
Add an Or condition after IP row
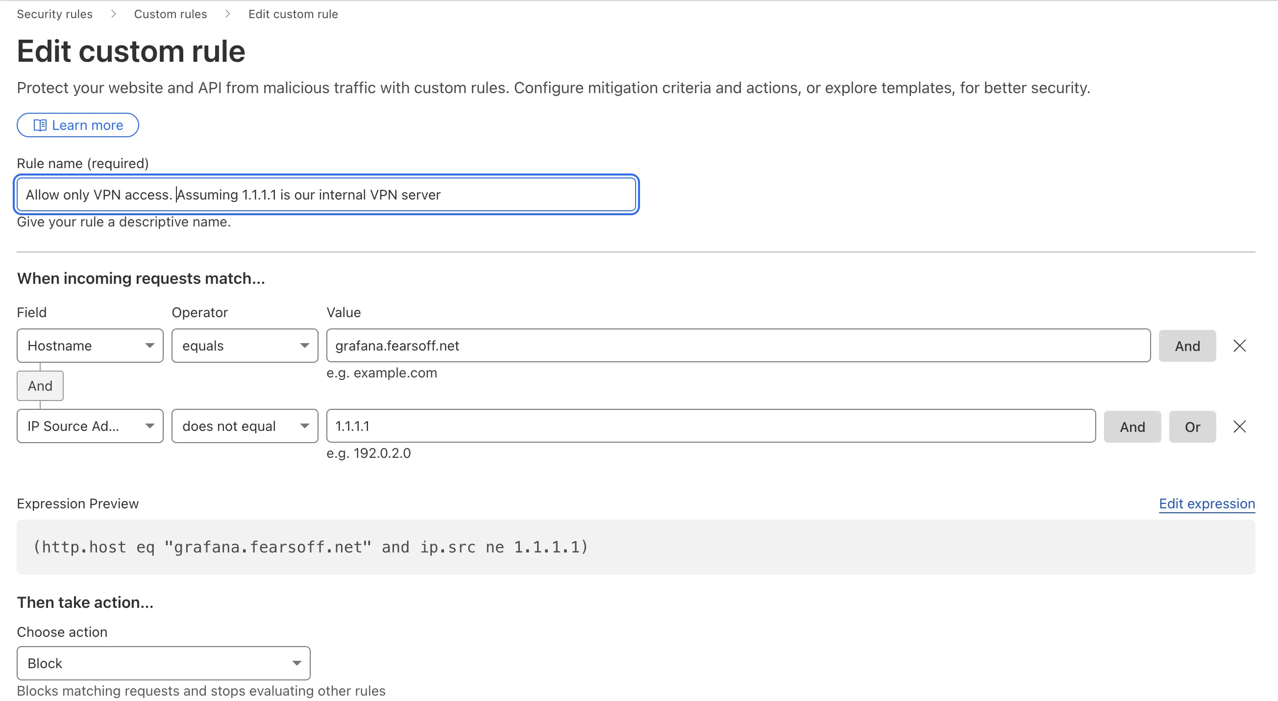[1192, 427]
